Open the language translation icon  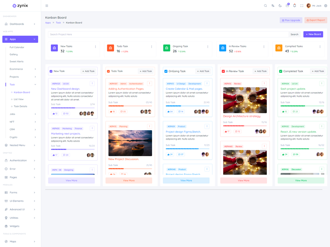pyautogui.click(x=273, y=6)
